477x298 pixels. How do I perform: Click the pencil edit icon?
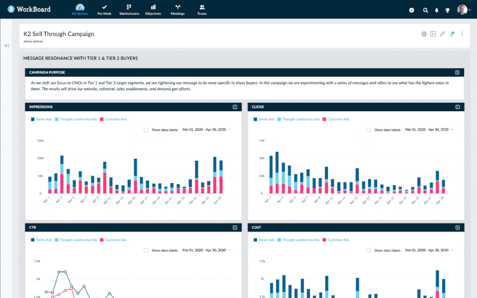click(442, 34)
